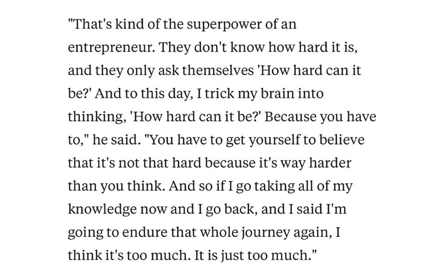Click on the word 'whole'
Screen dimensions: 434x277
coord(219,232)
